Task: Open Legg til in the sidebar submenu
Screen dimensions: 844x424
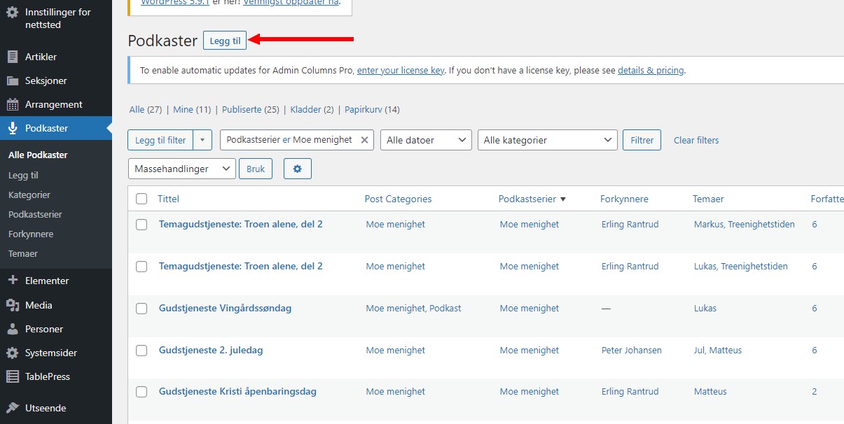Action: coord(23,176)
